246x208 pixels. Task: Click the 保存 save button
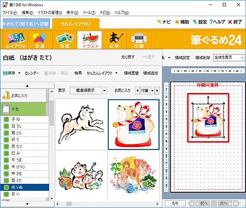coord(9,73)
